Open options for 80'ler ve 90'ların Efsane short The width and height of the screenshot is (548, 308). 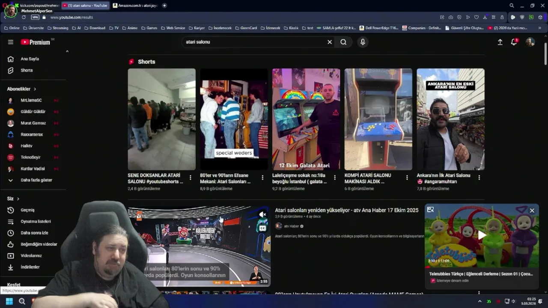[x=262, y=178]
